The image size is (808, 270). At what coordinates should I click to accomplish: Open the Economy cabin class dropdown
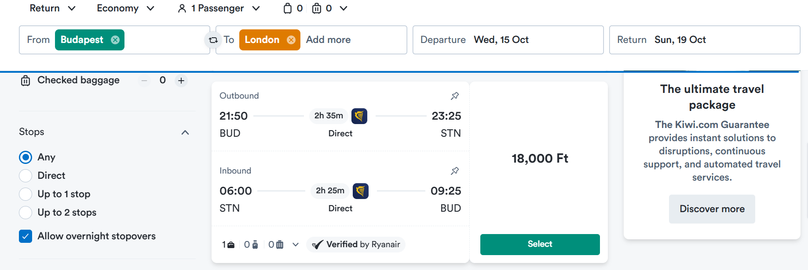(126, 8)
